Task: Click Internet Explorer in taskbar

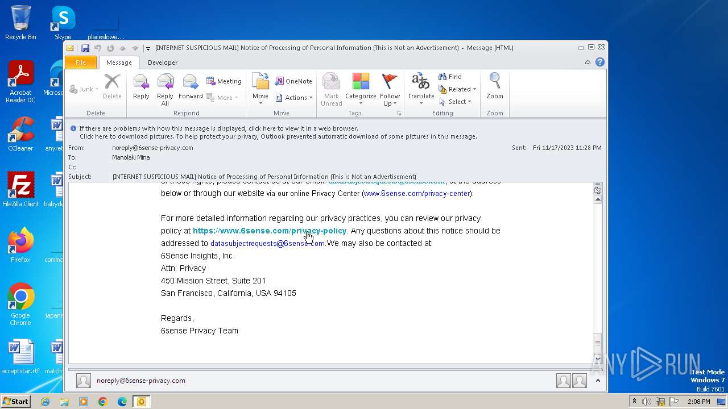Action: click(x=45, y=402)
